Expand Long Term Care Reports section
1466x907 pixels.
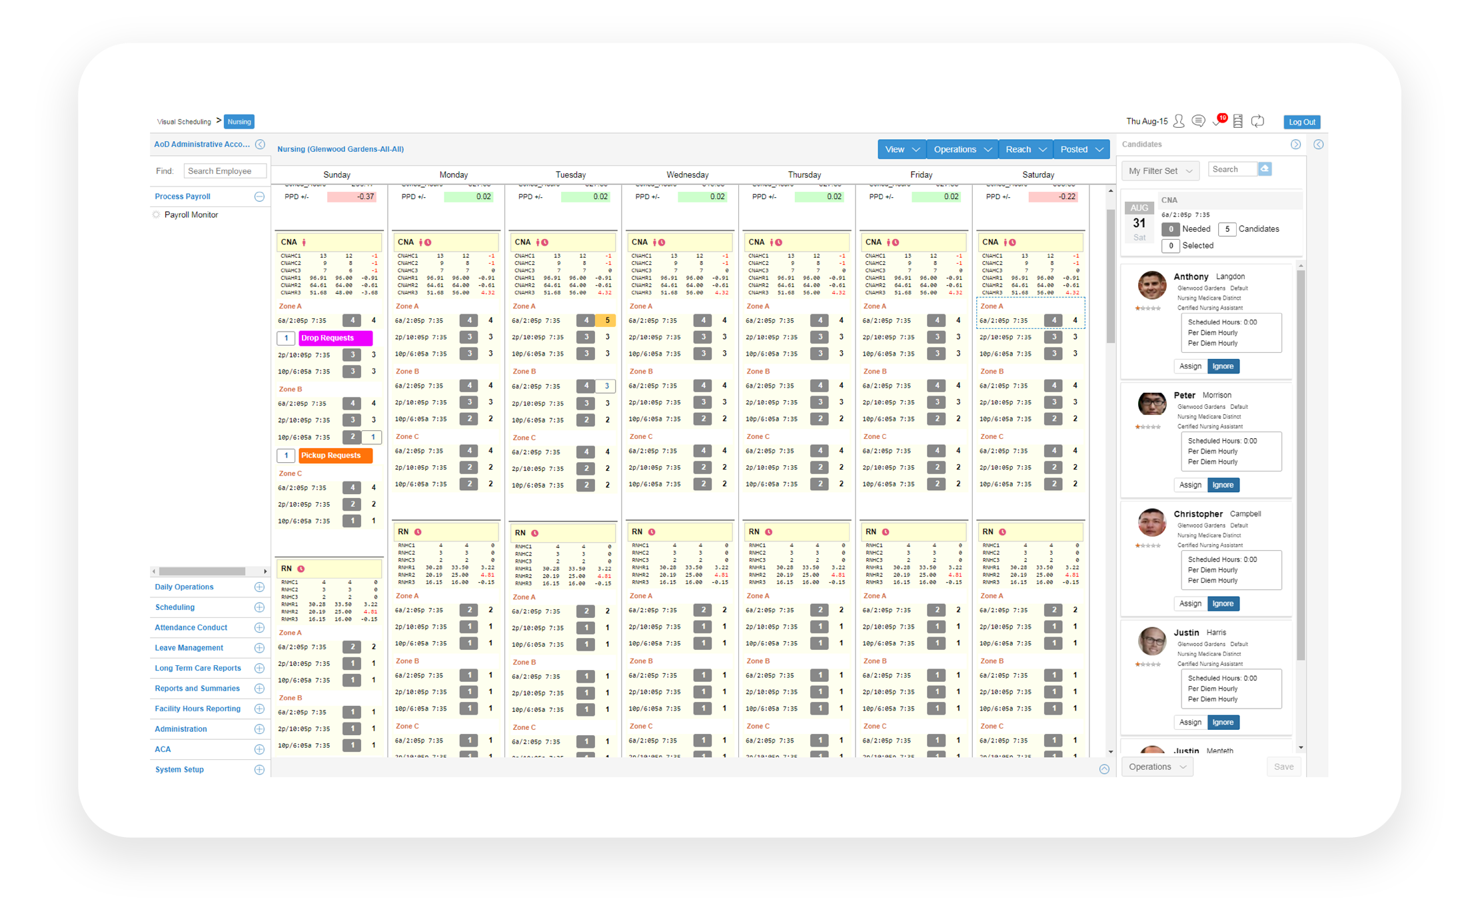[x=259, y=669]
